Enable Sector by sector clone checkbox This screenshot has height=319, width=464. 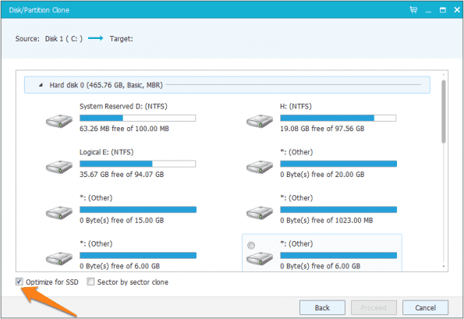pyautogui.click(x=90, y=282)
